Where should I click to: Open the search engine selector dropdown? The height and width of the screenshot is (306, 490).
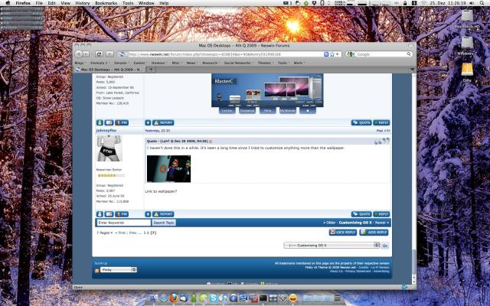point(351,54)
